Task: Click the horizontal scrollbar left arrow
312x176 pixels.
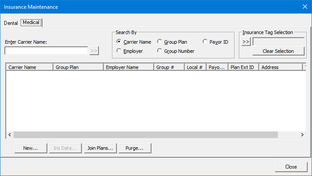Action: pyautogui.click(x=9, y=135)
